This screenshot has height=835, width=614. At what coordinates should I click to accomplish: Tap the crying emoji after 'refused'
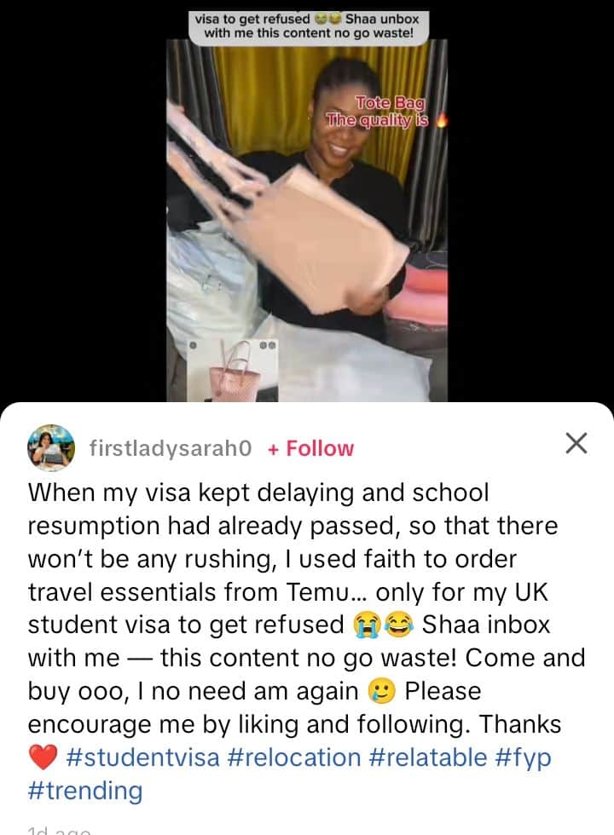368,624
